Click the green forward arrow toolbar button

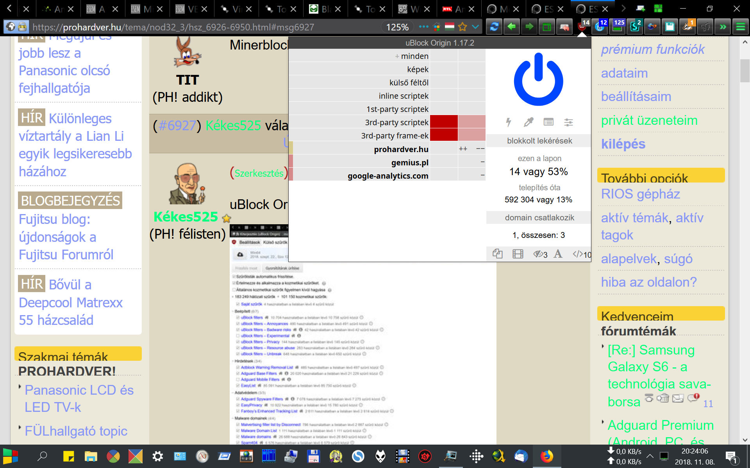529,27
